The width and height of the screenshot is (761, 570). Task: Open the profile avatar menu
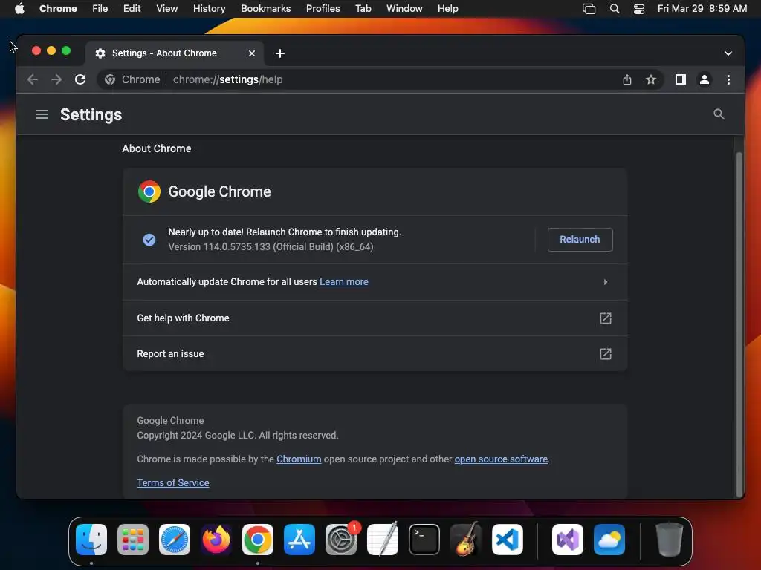pyautogui.click(x=705, y=79)
